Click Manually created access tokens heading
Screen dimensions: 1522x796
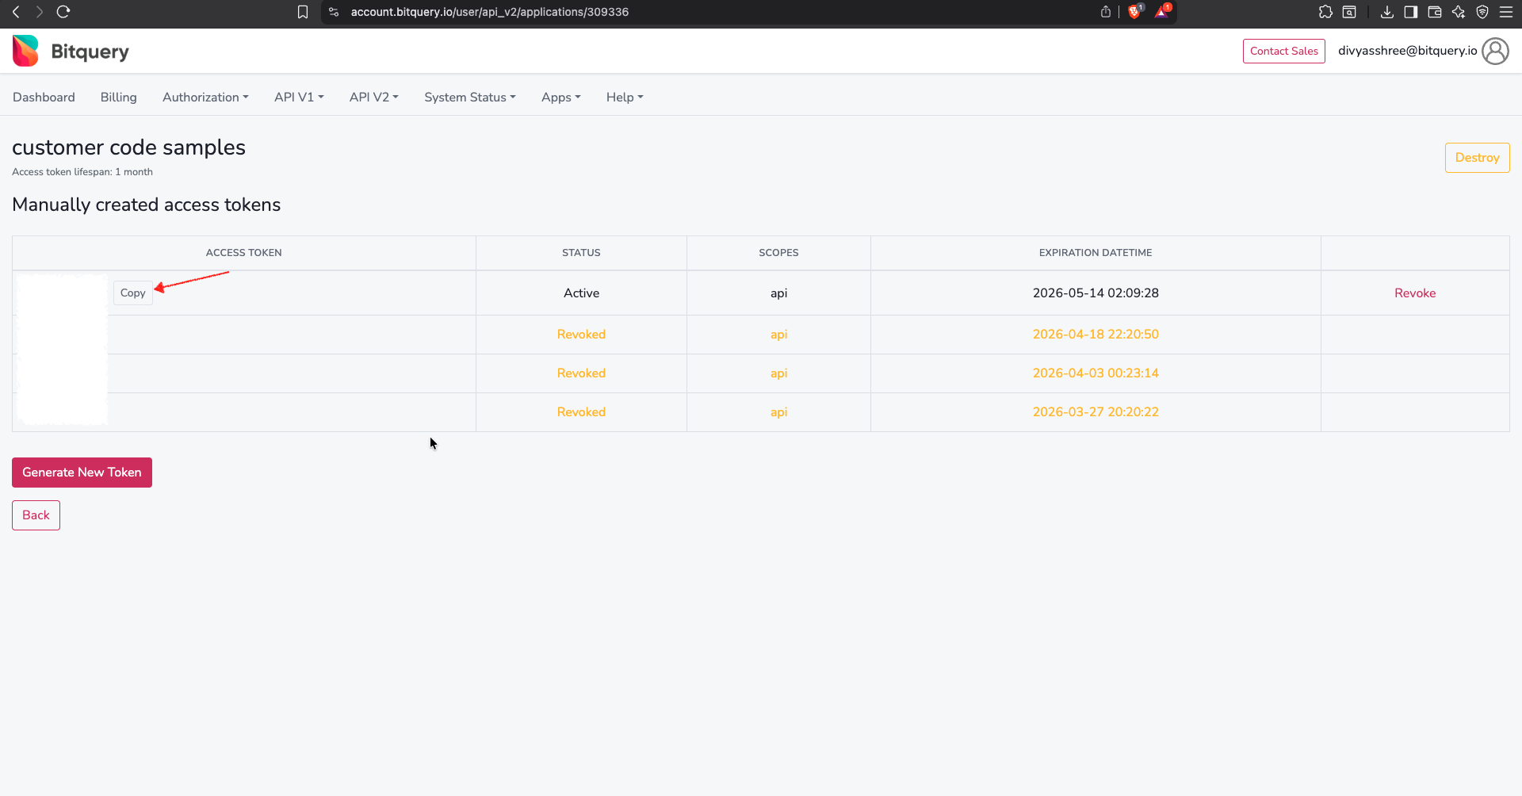pos(147,205)
